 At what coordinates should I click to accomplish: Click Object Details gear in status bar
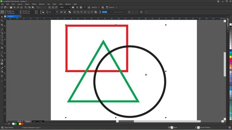(x=2, y=127)
